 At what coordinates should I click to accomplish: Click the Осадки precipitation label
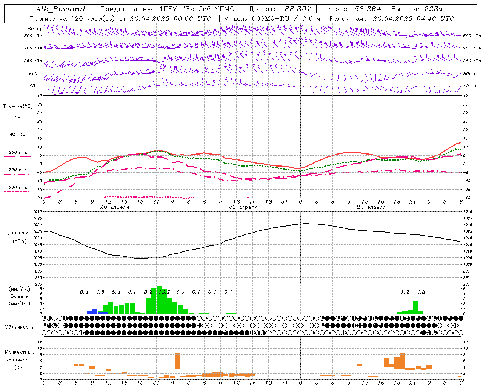pos(19,296)
